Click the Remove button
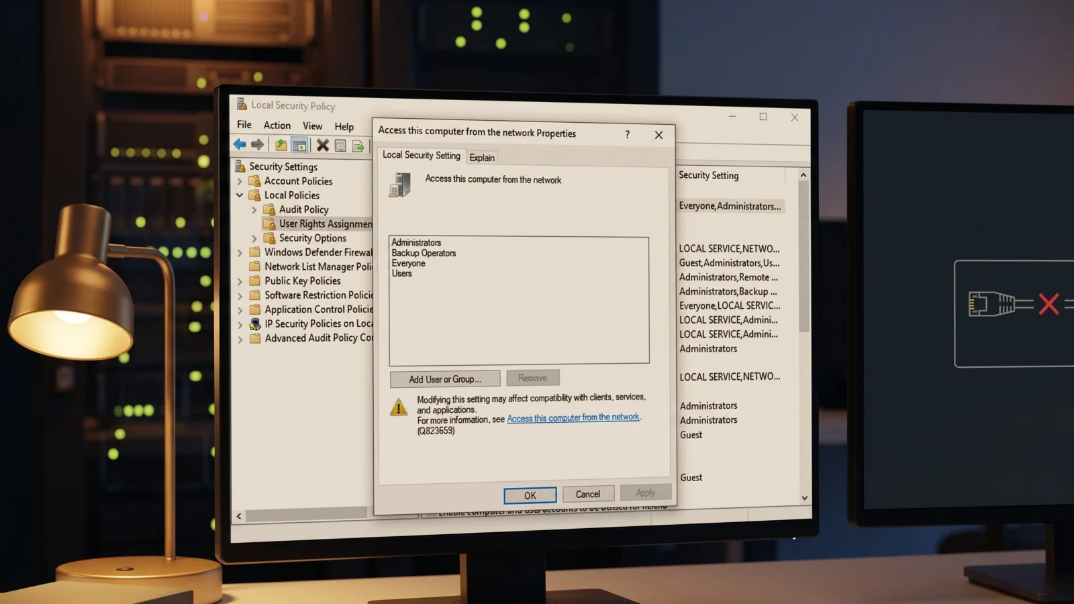The width and height of the screenshot is (1074, 604). tap(532, 378)
